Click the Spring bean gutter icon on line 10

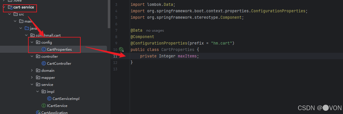pos(121,50)
